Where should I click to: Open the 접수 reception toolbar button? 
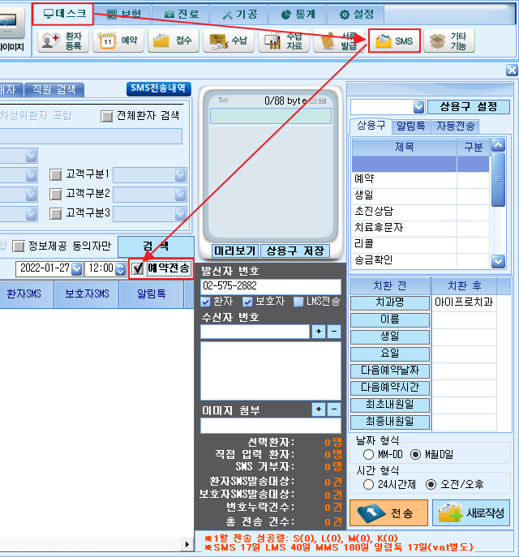[x=174, y=41]
